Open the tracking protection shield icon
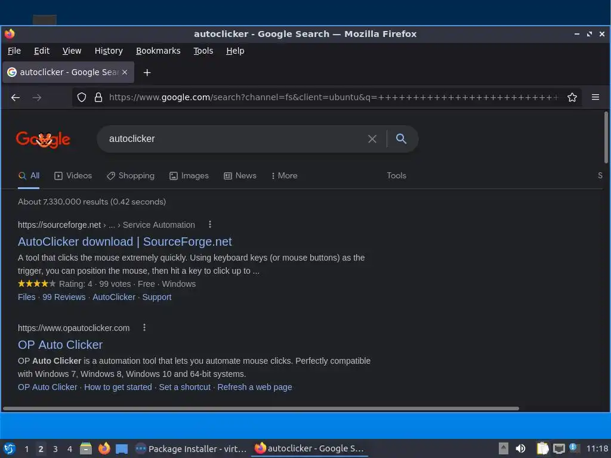 tap(81, 97)
